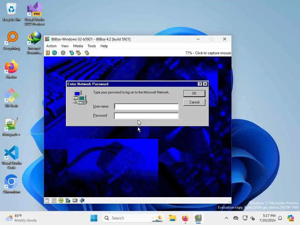
Task: Click the sound speaker status icon
Action: (82, 200)
